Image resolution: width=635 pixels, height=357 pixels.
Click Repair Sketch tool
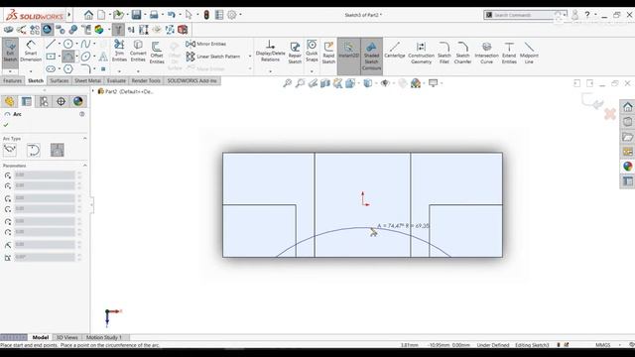[295, 53]
